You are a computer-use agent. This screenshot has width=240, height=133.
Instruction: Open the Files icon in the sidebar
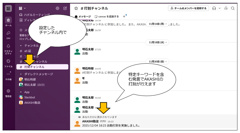[x=8, y=61]
